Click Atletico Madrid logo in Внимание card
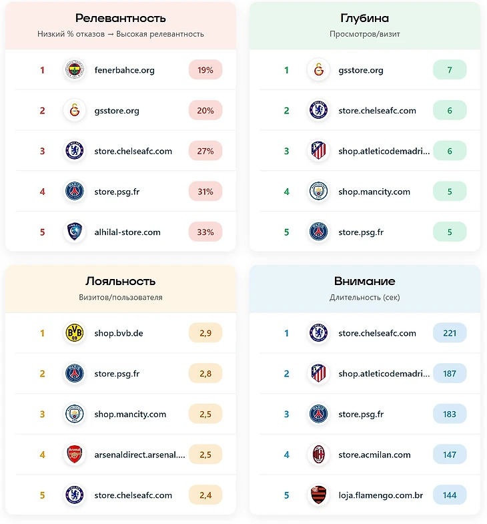487x524 pixels. tap(318, 374)
